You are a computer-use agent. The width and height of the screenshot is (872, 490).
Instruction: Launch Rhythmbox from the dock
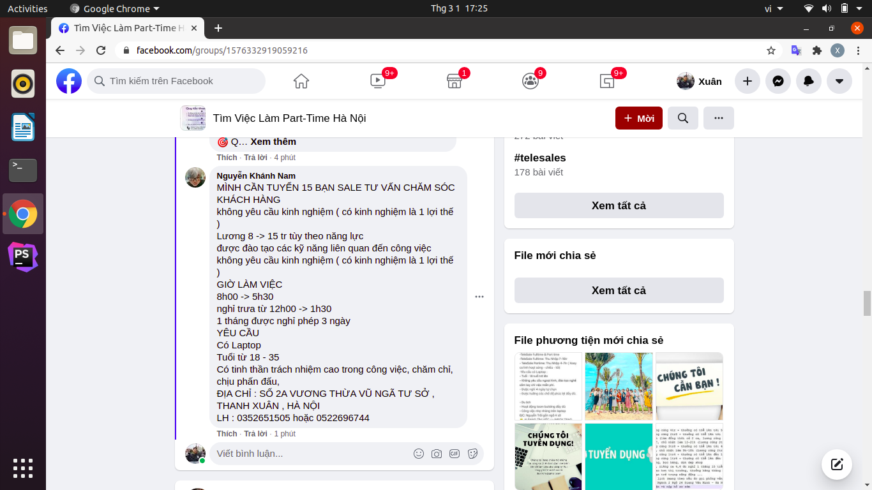click(x=23, y=84)
